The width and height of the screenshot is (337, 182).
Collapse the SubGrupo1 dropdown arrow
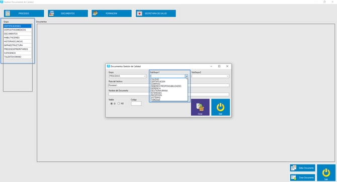(186, 76)
